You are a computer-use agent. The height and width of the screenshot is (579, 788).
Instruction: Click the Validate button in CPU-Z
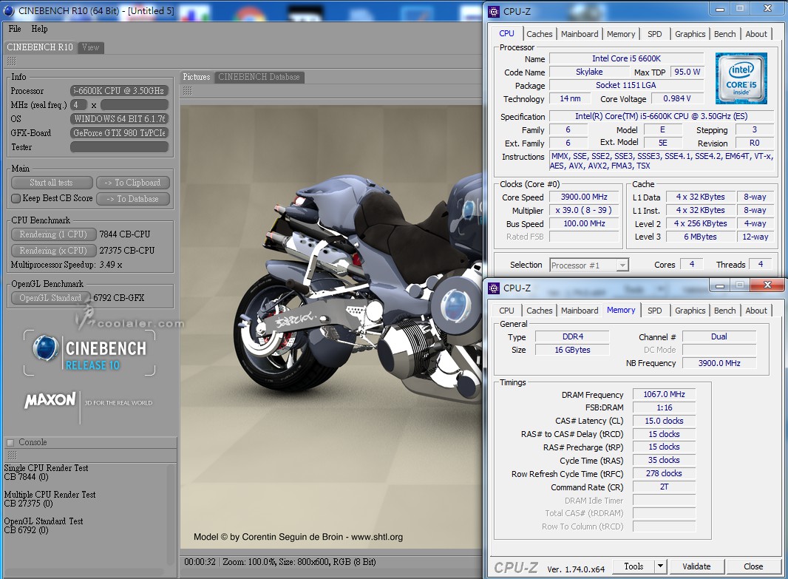[696, 566]
